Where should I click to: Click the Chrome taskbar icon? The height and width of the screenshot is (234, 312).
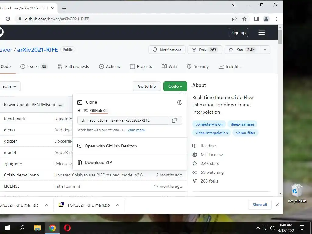tap(52, 228)
